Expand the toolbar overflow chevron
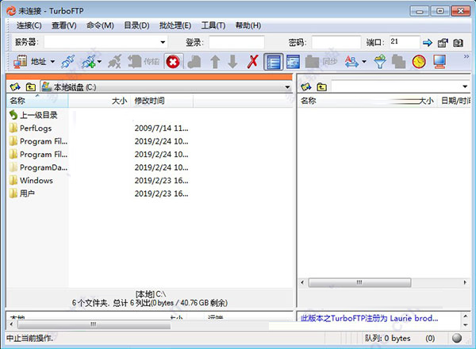The image size is (476, 349). pos(466,56)
